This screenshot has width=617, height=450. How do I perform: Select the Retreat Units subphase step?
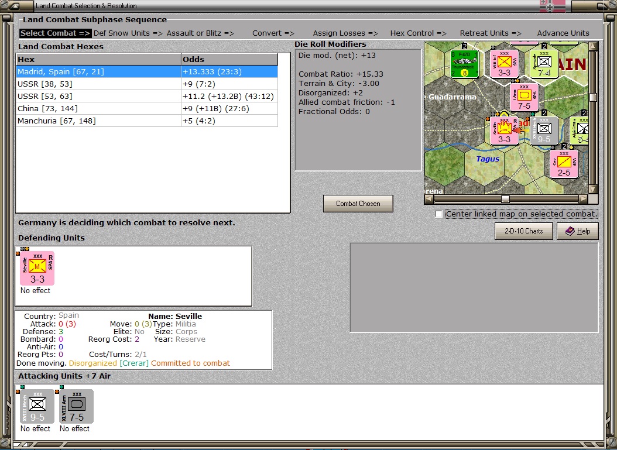pyautogui.click(x=491, y=33)
